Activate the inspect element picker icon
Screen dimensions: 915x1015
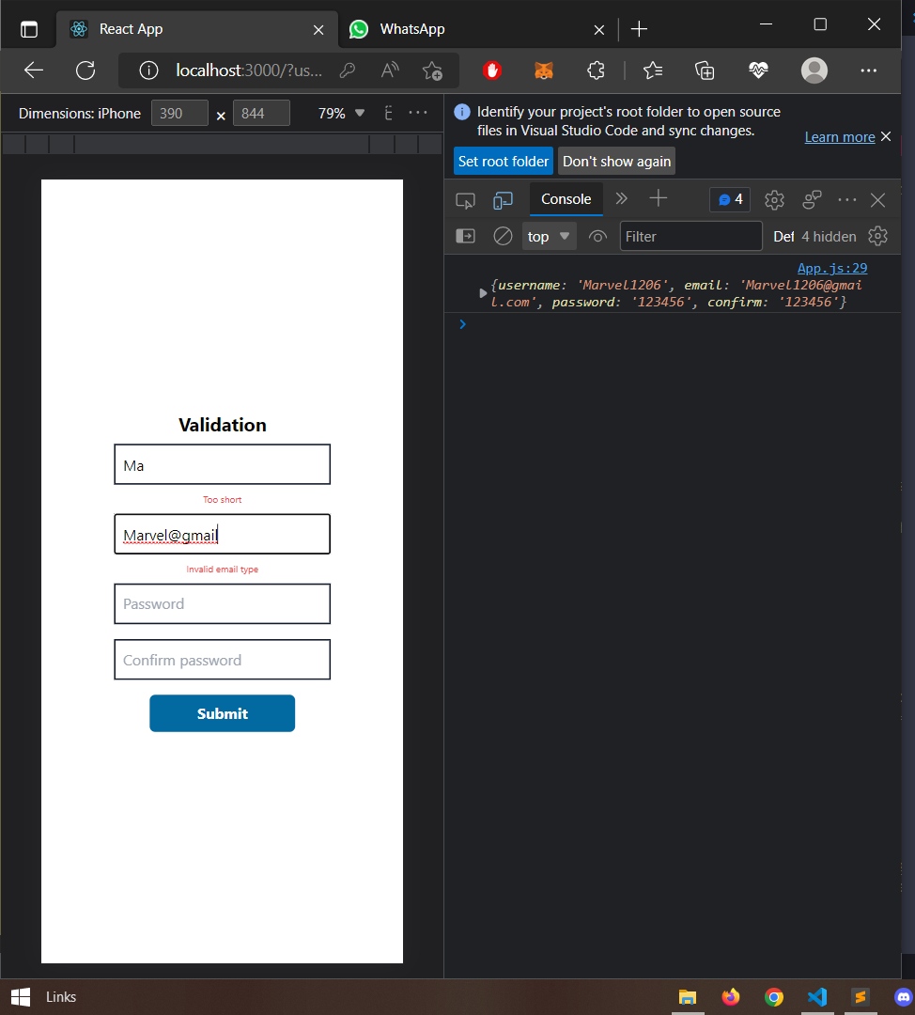465,200
